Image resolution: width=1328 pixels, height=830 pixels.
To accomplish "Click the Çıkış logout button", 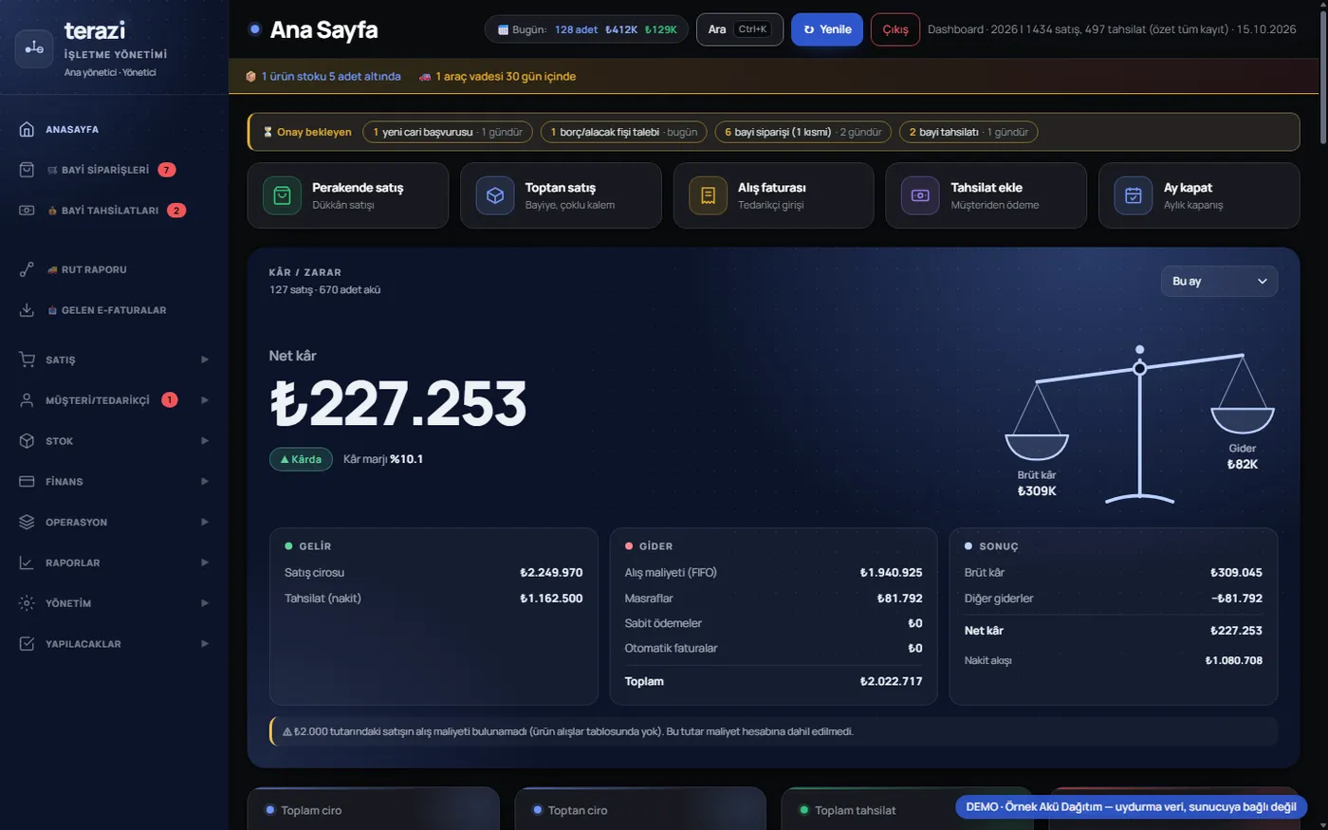I will (x=895, y=29).
